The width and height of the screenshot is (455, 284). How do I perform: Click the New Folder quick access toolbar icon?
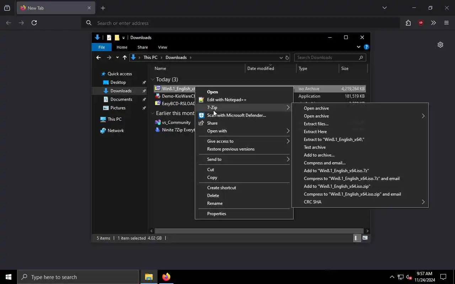coord(117,38)
